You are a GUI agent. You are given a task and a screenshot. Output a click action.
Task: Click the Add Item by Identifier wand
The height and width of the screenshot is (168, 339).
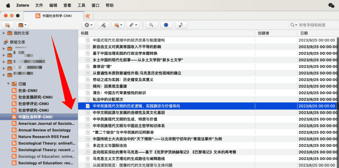click(x=103, y=25)
